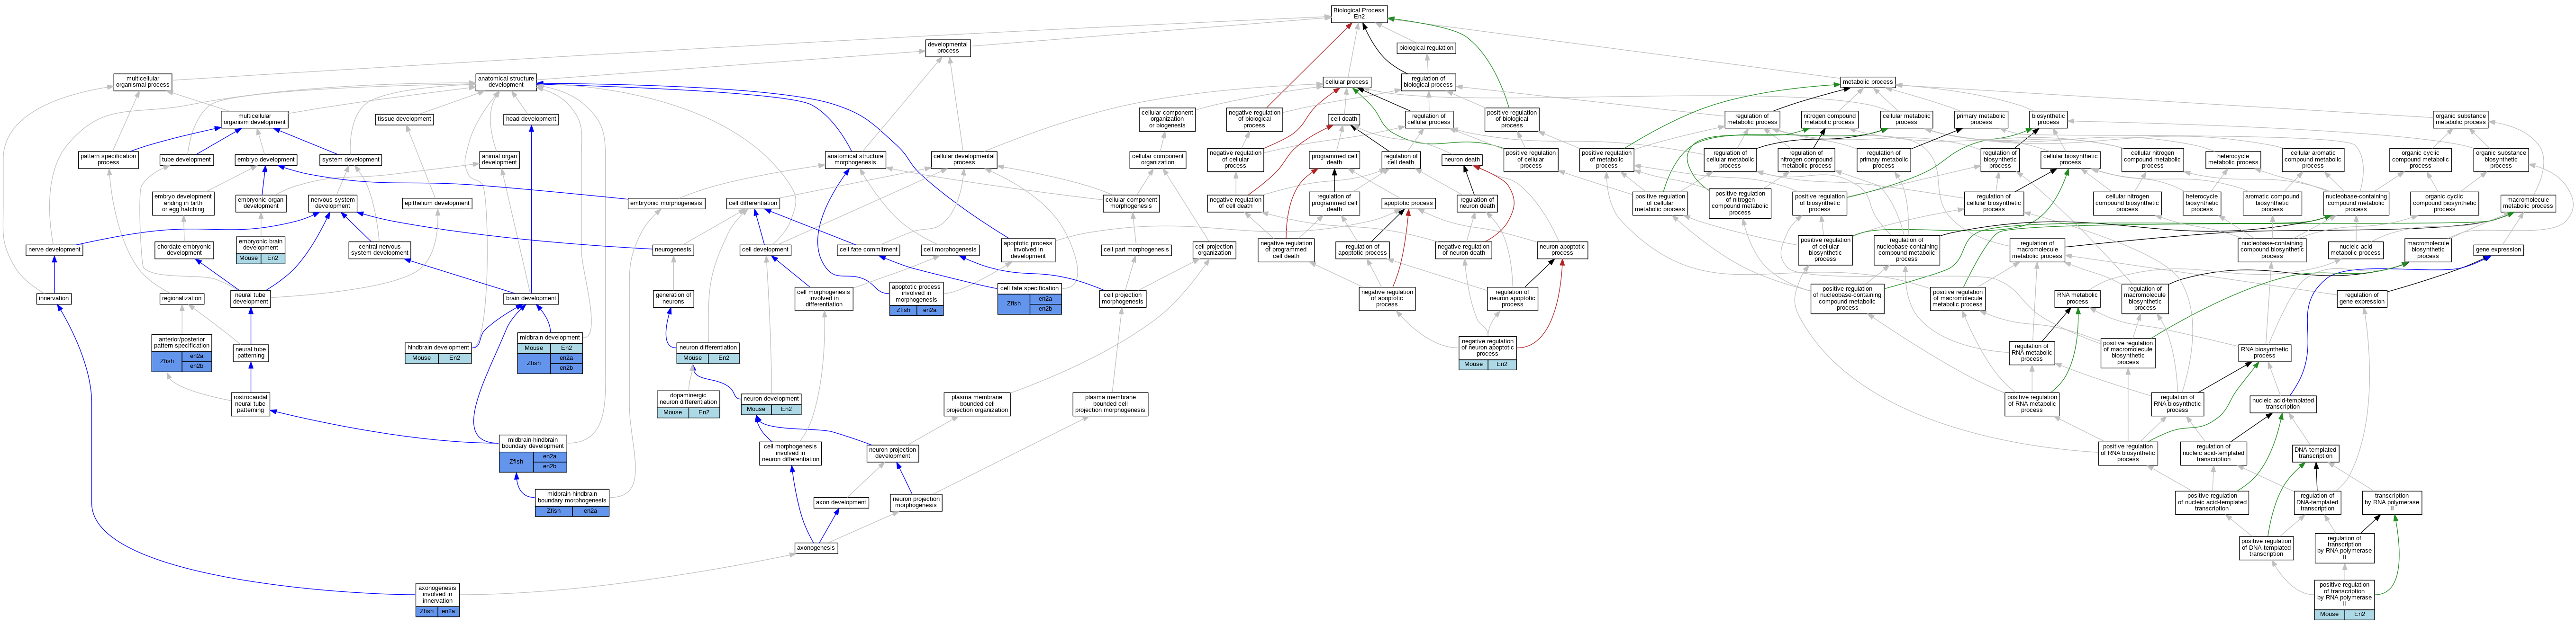This screenshot has width=2576, height=625.
Task: Click the 'cell fate commitment' node
Action: (868, 250)
